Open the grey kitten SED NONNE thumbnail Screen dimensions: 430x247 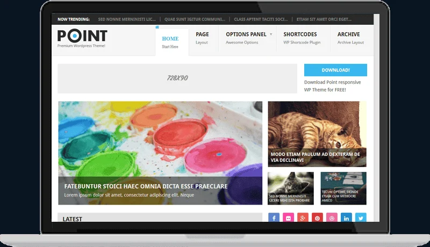point(291,188)
